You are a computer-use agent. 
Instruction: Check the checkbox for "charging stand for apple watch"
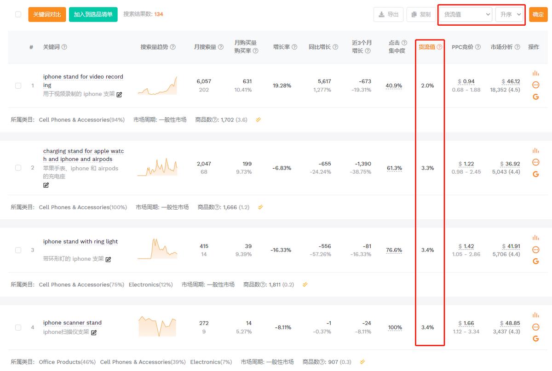click(18, 167)
